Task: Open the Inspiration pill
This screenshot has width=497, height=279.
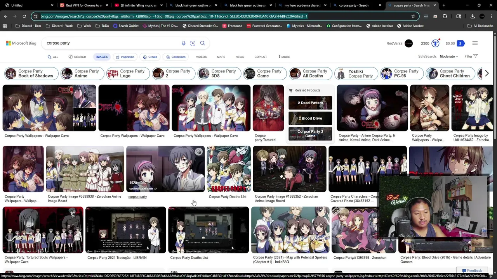Action: coord(125,57)
